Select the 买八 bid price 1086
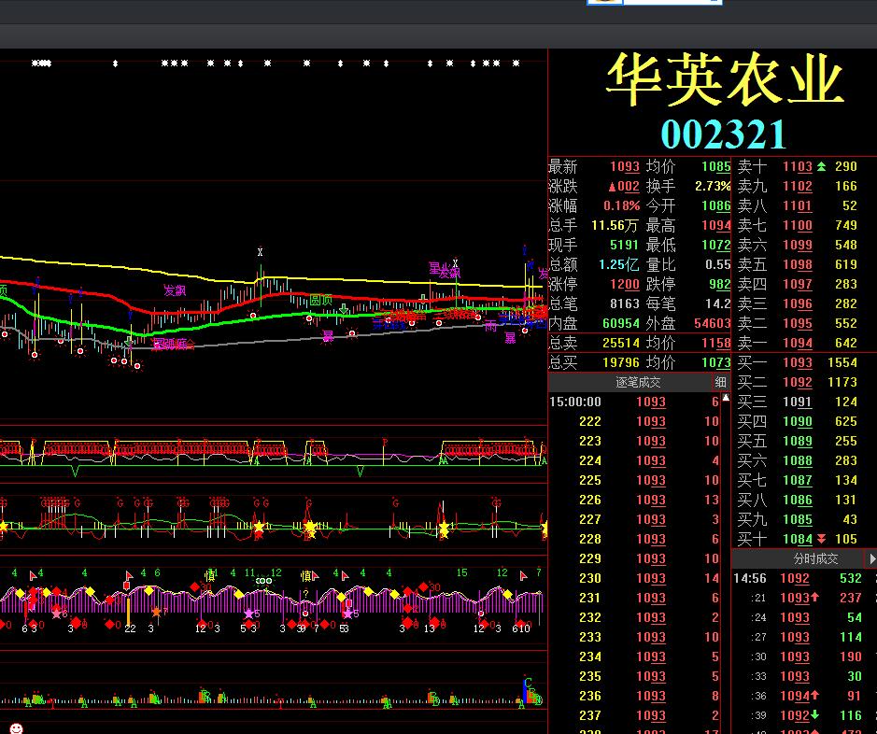Viewport: 877px width, 734px height. [x=797, y=500]
